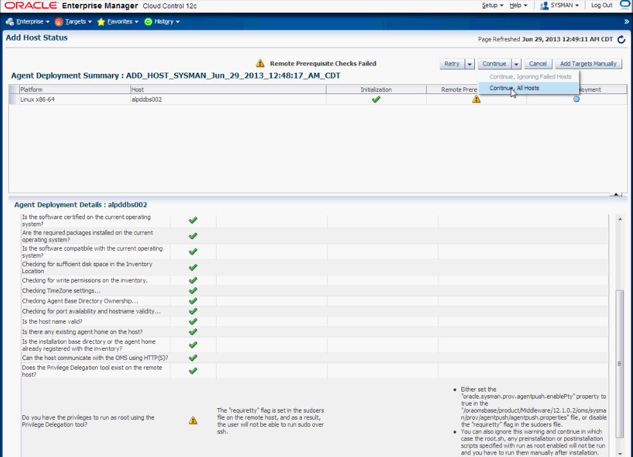Click 'Checking TimeZone settings...' text
This screenshot has width=633, height=457.
61,291
